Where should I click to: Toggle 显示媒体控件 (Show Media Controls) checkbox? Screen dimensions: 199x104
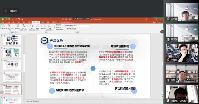click(x=54, y=30)
